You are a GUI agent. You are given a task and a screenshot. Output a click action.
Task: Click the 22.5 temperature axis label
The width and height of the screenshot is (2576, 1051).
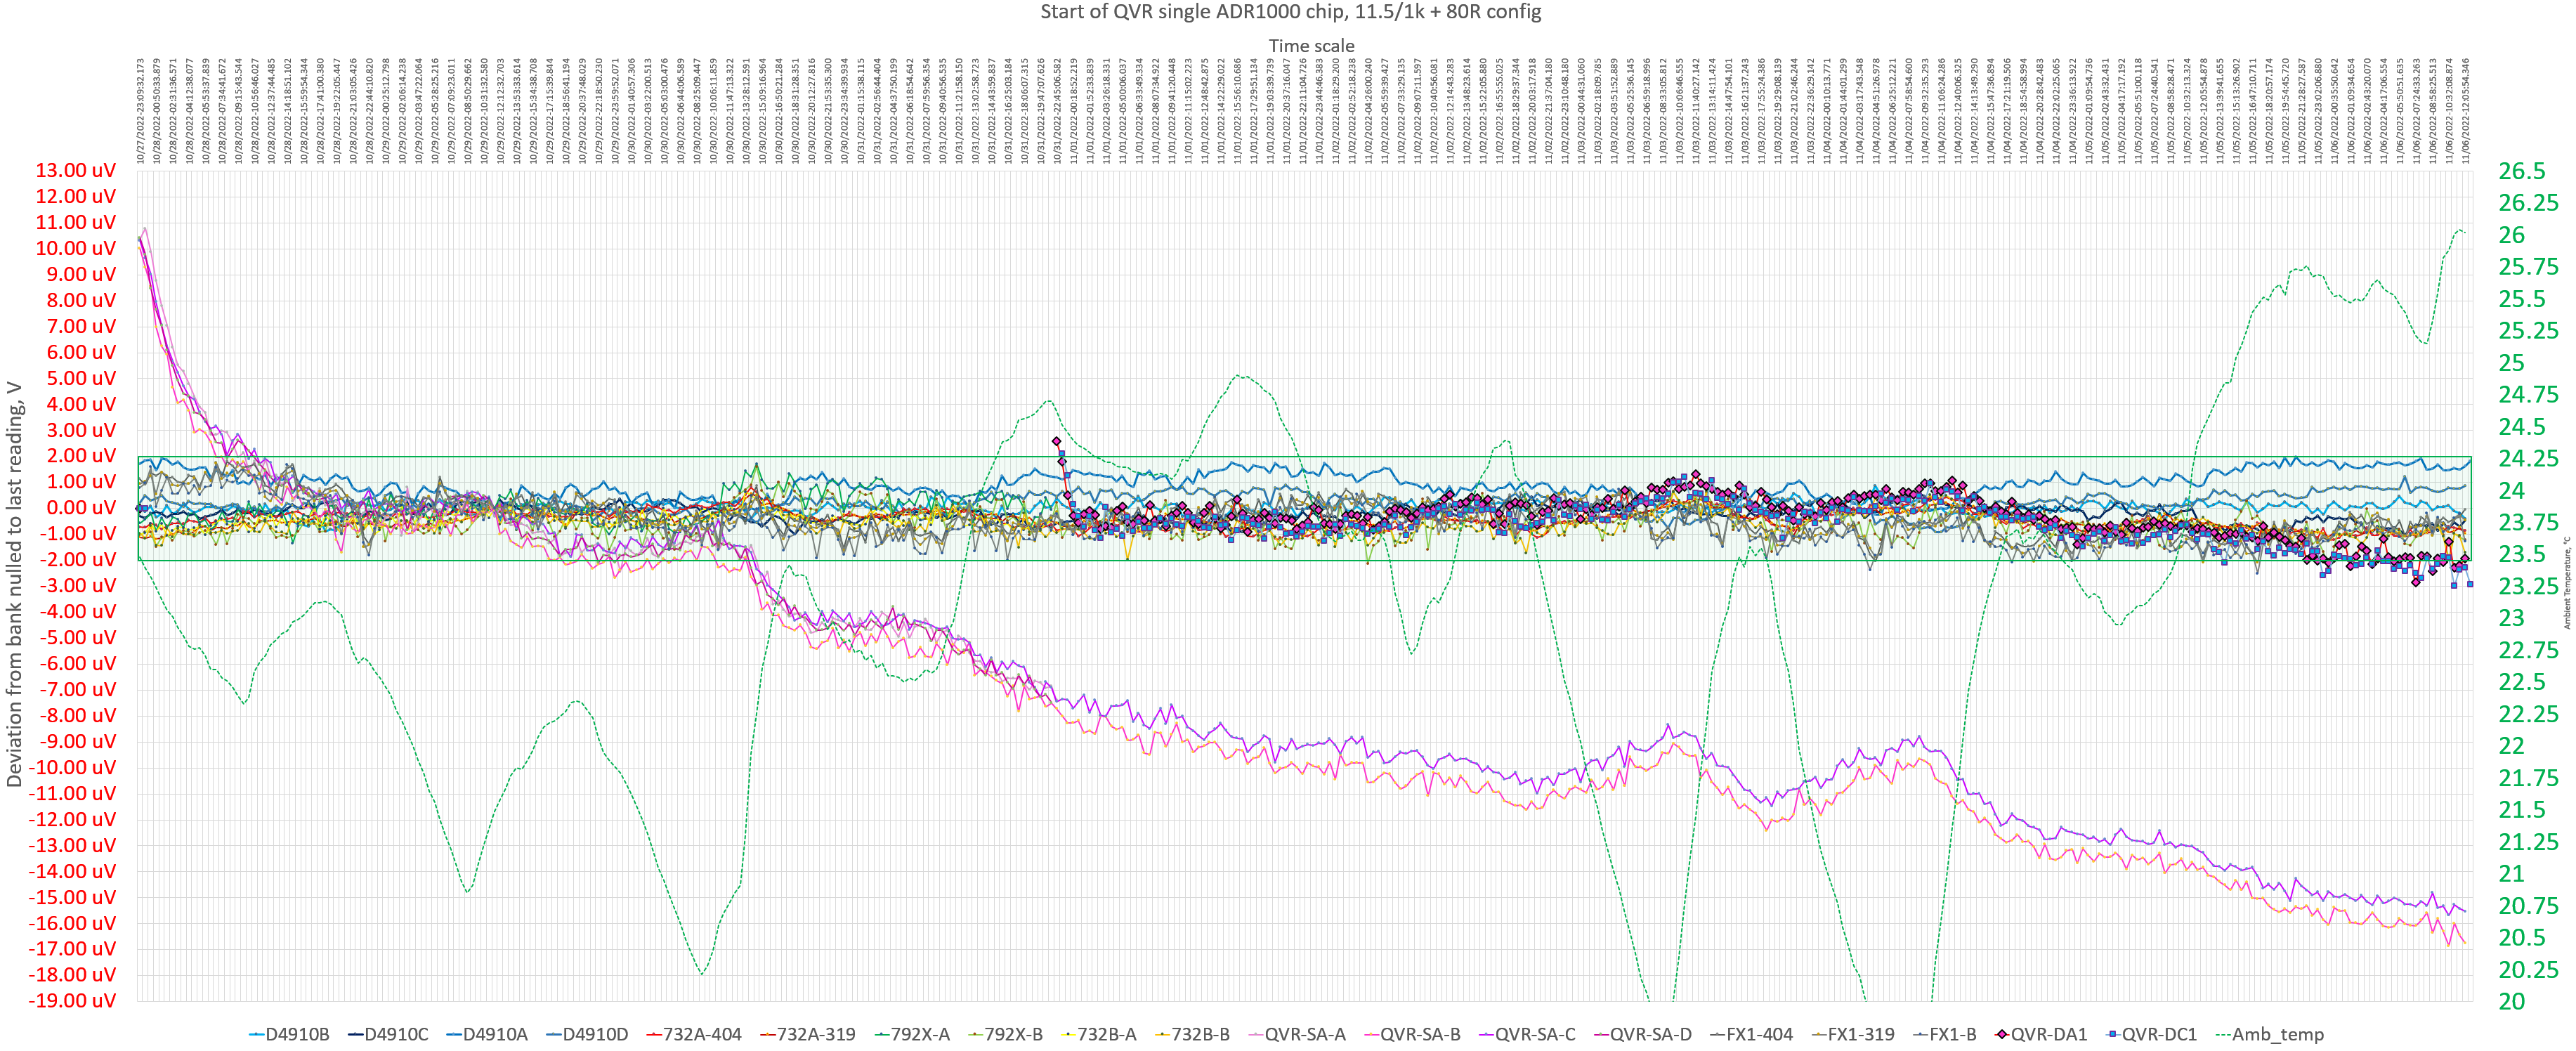2522,682
